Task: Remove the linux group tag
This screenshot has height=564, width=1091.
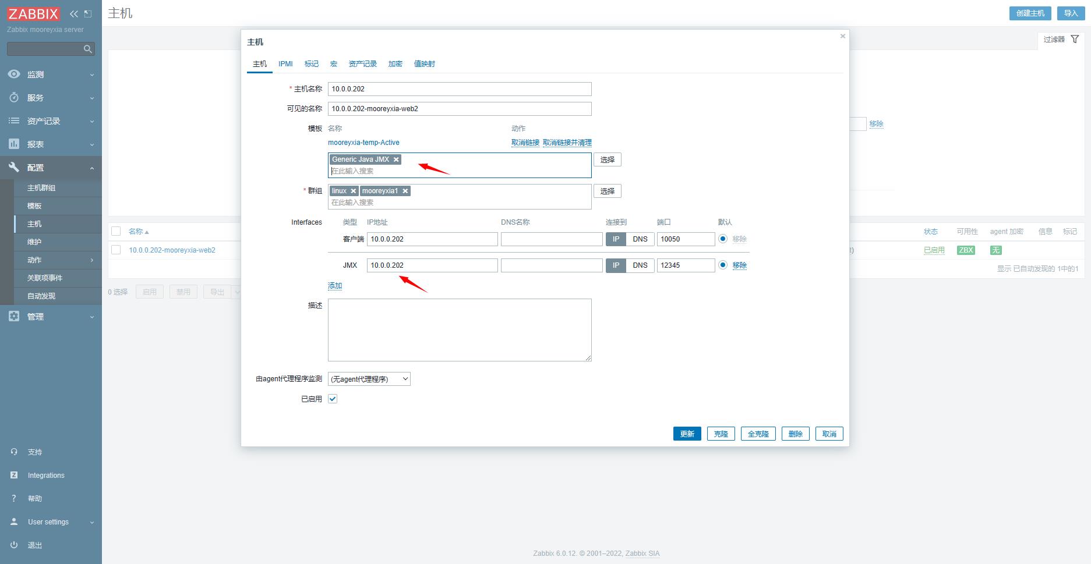Action: 353,191
